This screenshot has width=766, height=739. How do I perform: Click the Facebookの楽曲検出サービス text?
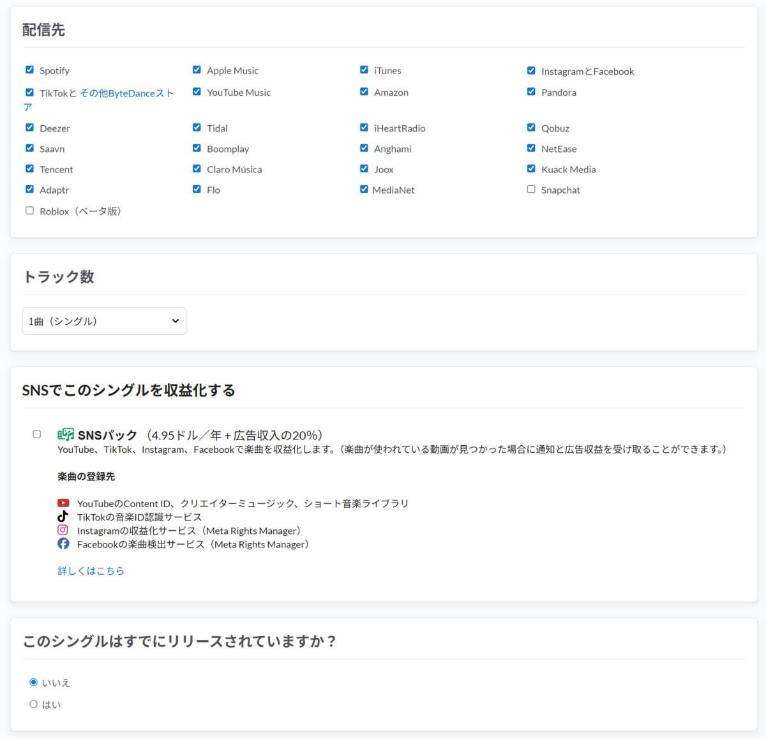(x=193, y=544)
